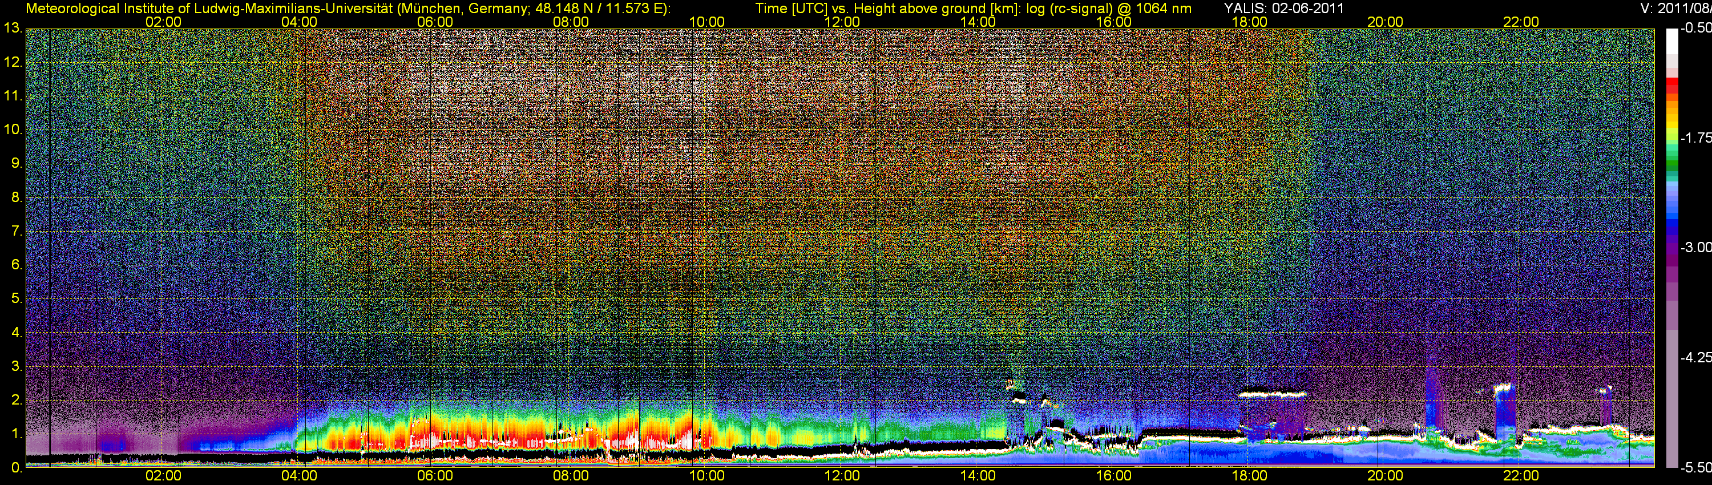Click the 16:00 label on the top time axis
The height and width of the screenshot is (485, 1712).
click(x=1114, y=22)
